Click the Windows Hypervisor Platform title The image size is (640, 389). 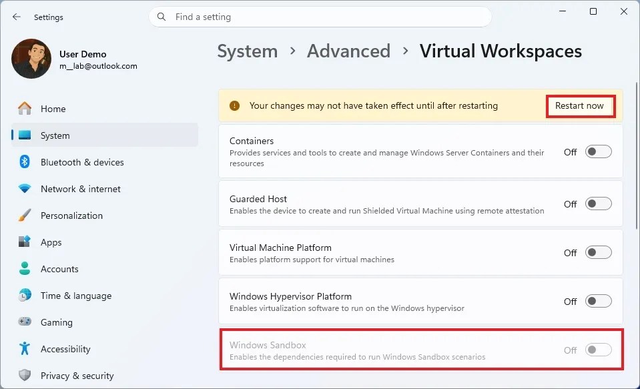[x=290, y=296]
